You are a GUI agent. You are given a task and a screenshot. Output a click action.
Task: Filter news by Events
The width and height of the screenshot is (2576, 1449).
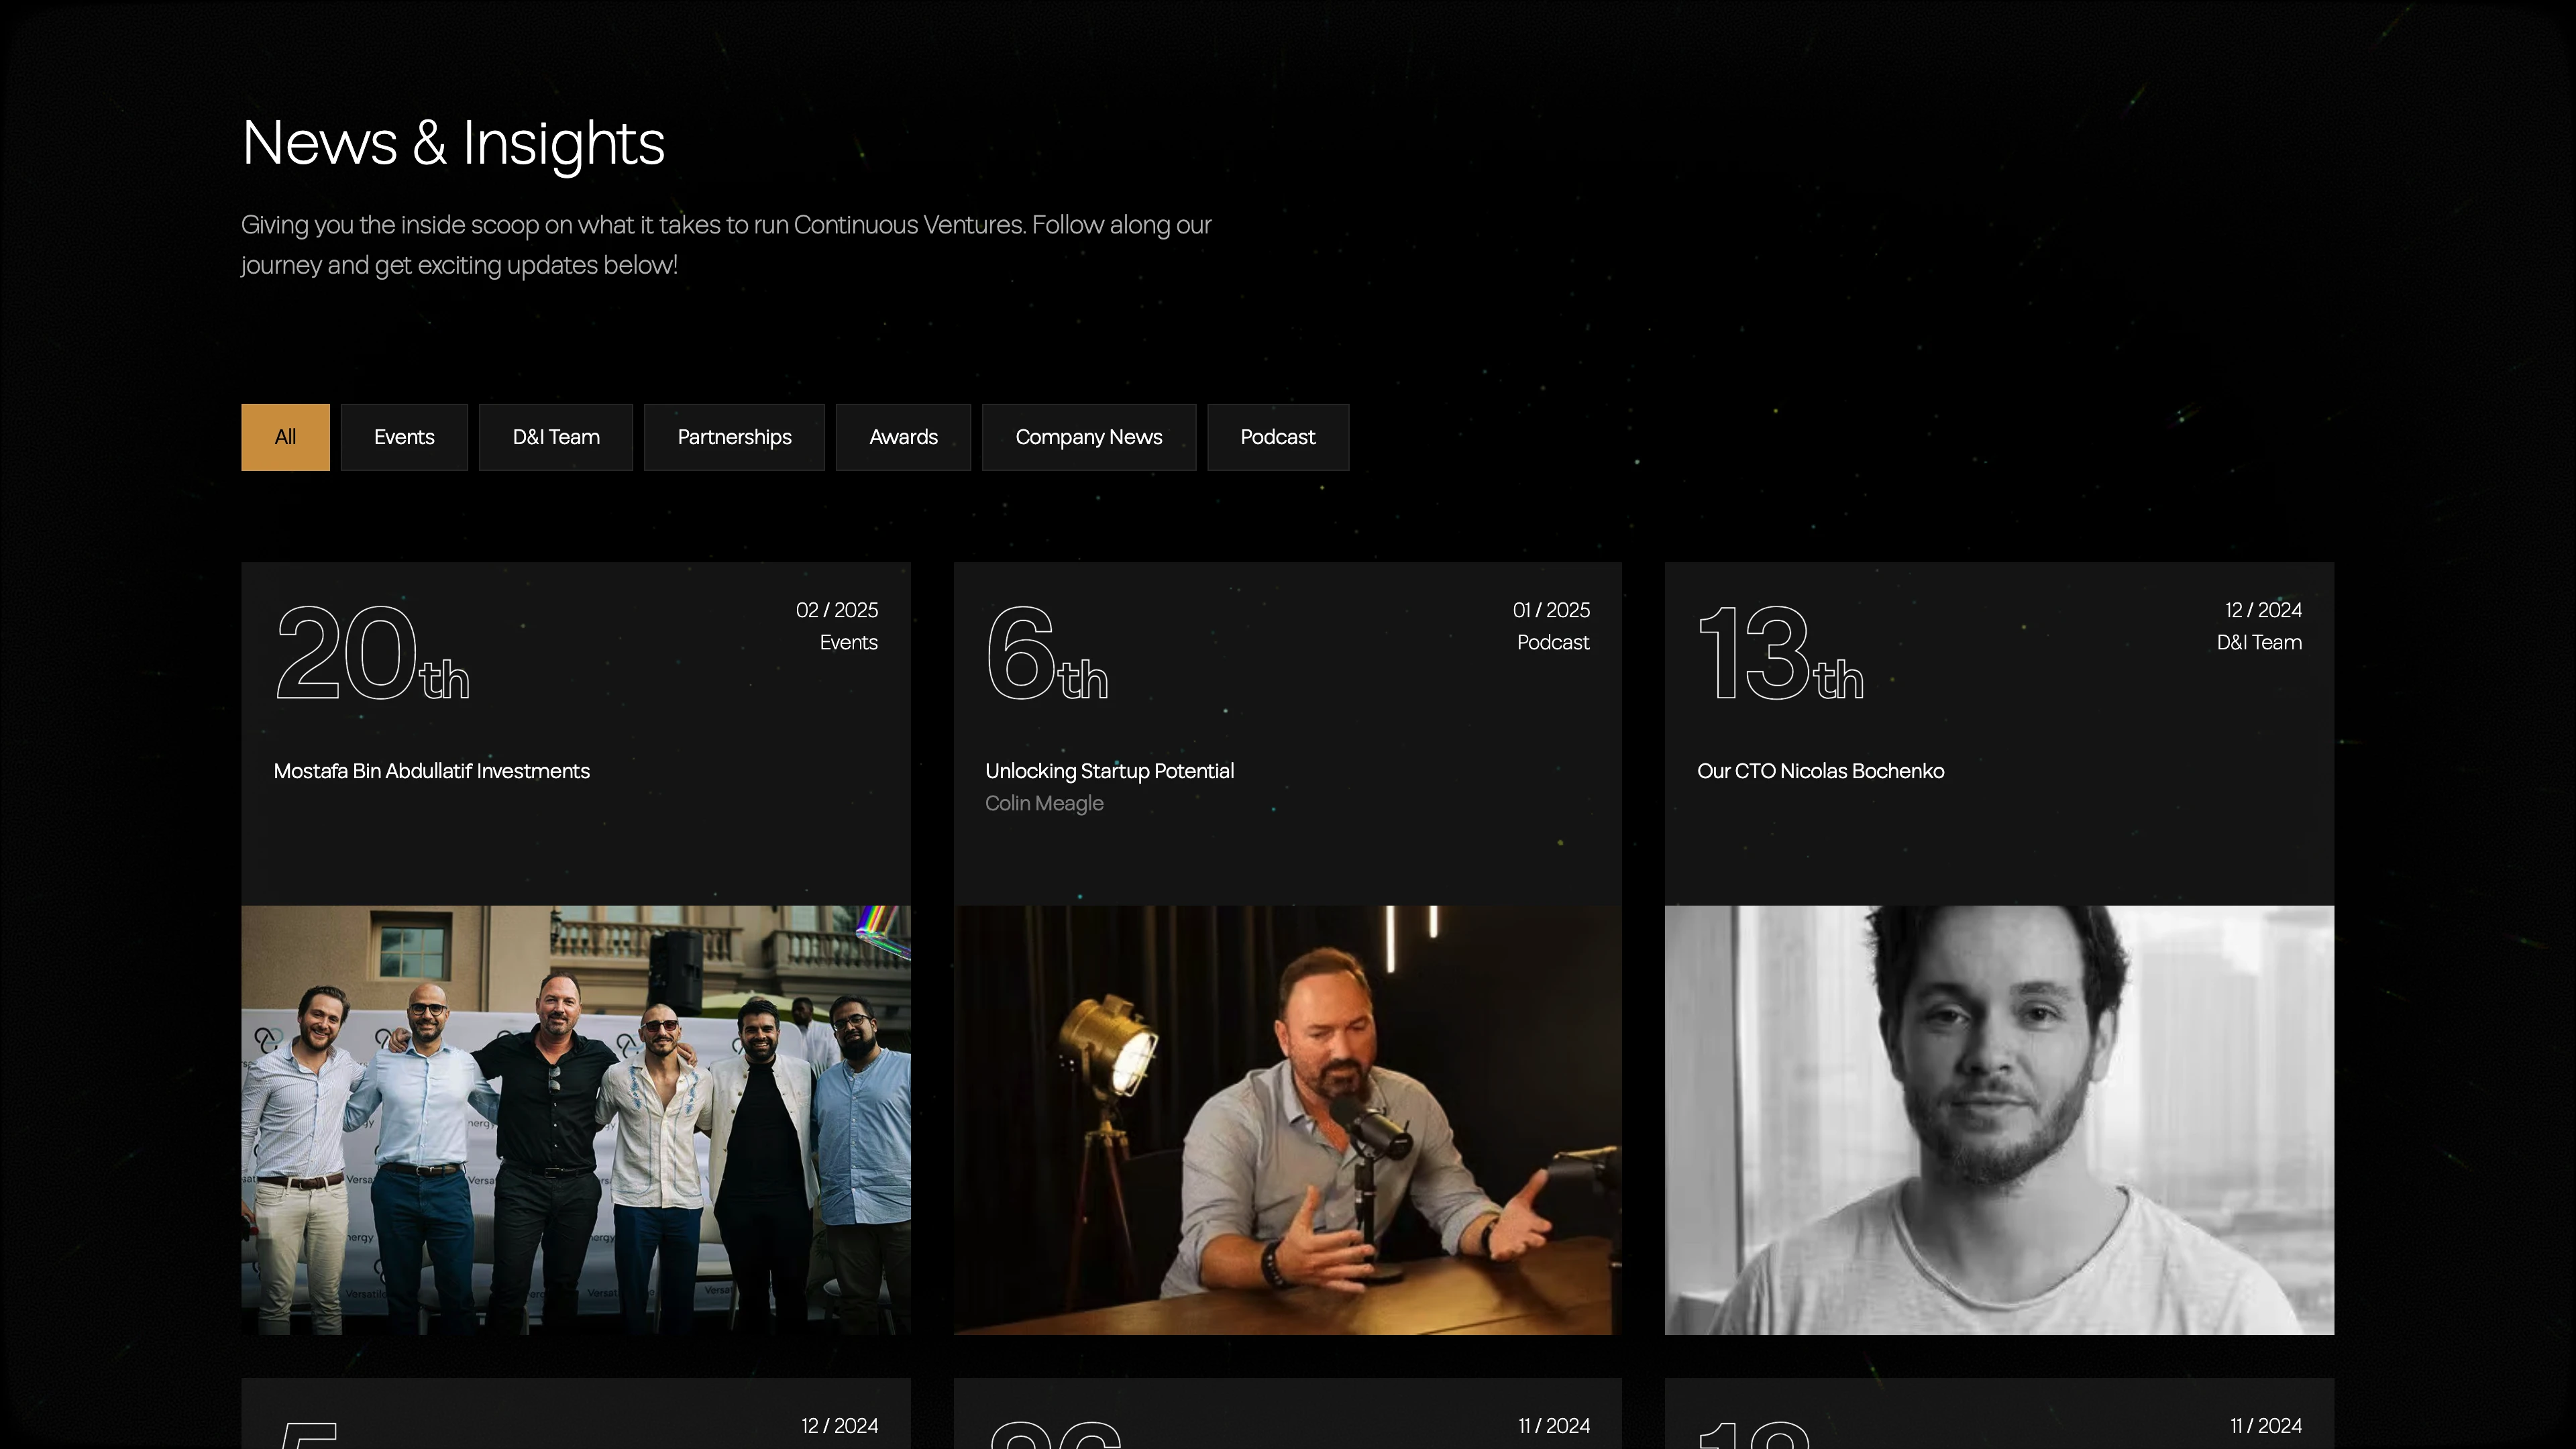[x=404, y=437]
